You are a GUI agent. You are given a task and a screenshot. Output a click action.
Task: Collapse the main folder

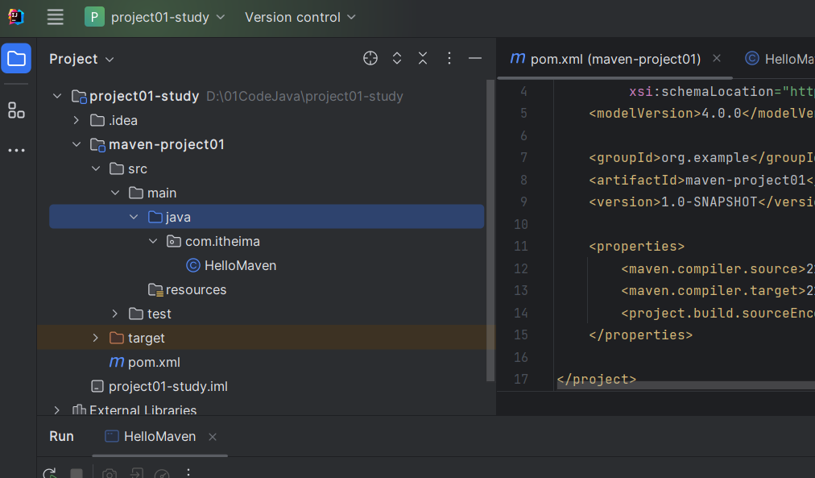115,193
